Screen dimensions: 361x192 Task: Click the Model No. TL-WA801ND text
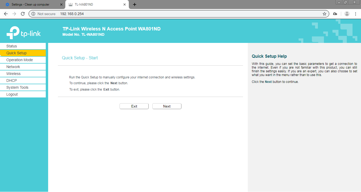(83, 34)
